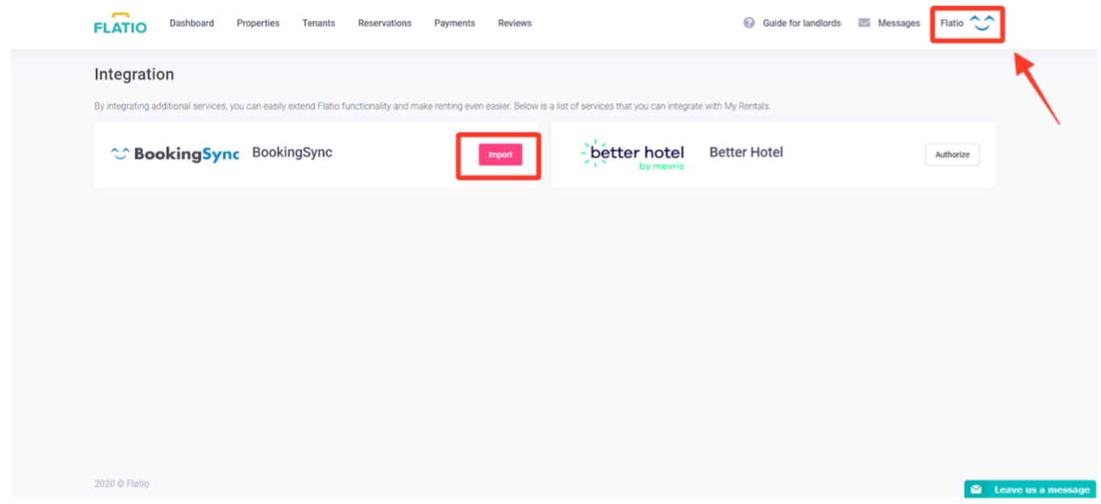The image size is (1101, 504).
Task: Click the Authorize button for Better Hotel
Action: (x=952, y=155)
